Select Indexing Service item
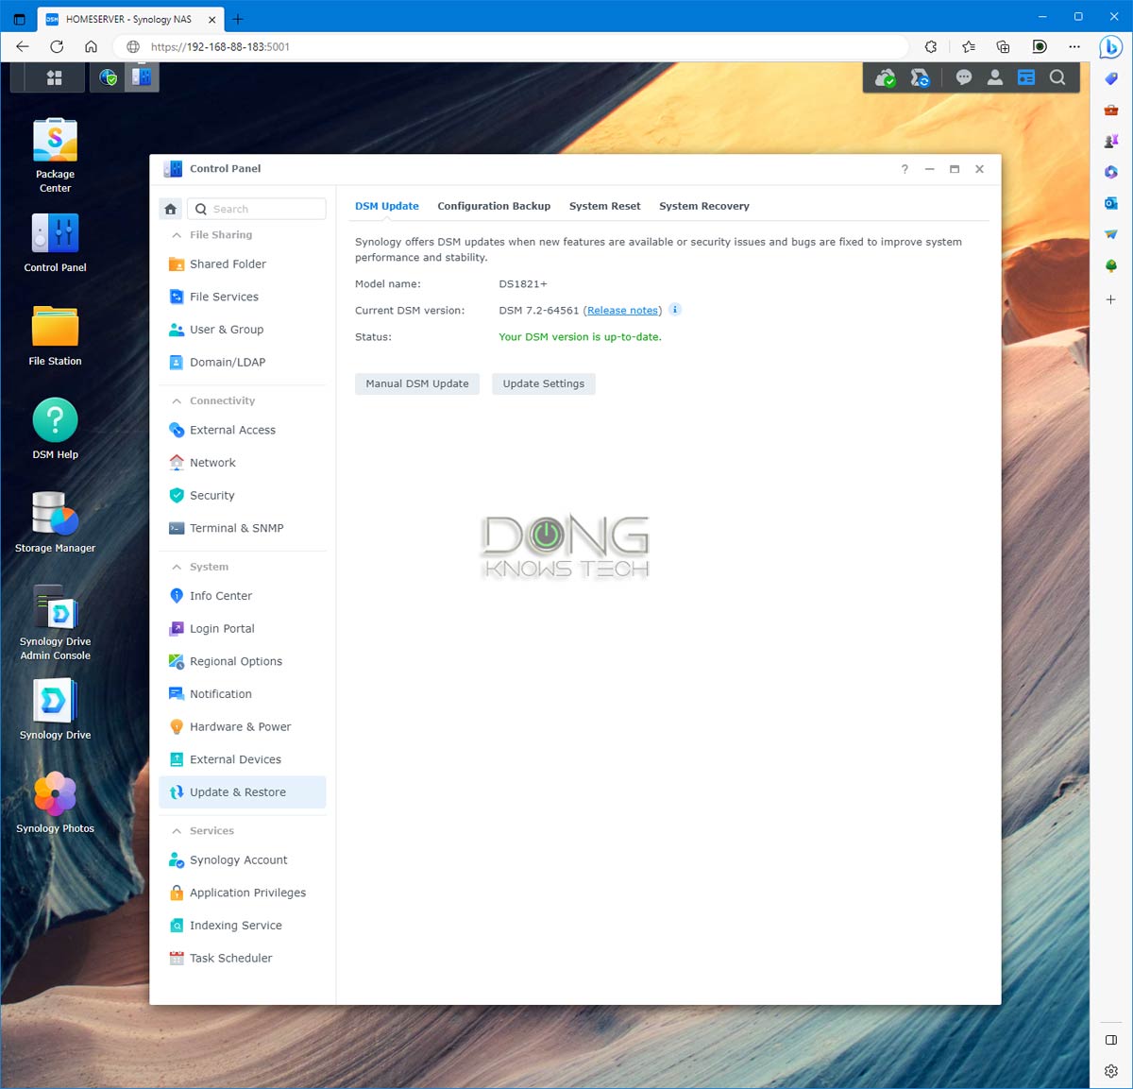The width and height of the screenshot is (1133, 1089). (242, 926)
